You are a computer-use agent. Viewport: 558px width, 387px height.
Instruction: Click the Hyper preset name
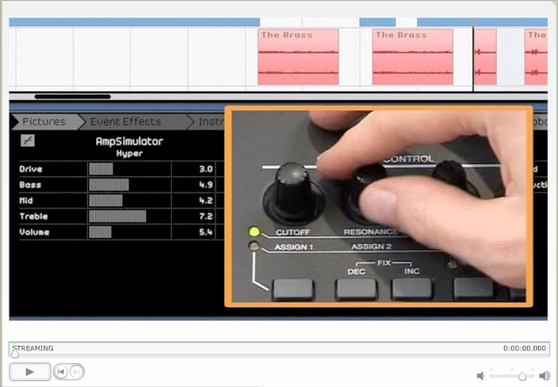[129, 153]
